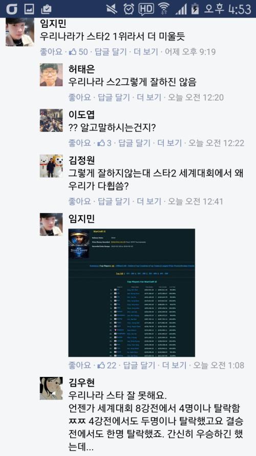Open 임지민's profile picture on the top comment

(18, 32)
